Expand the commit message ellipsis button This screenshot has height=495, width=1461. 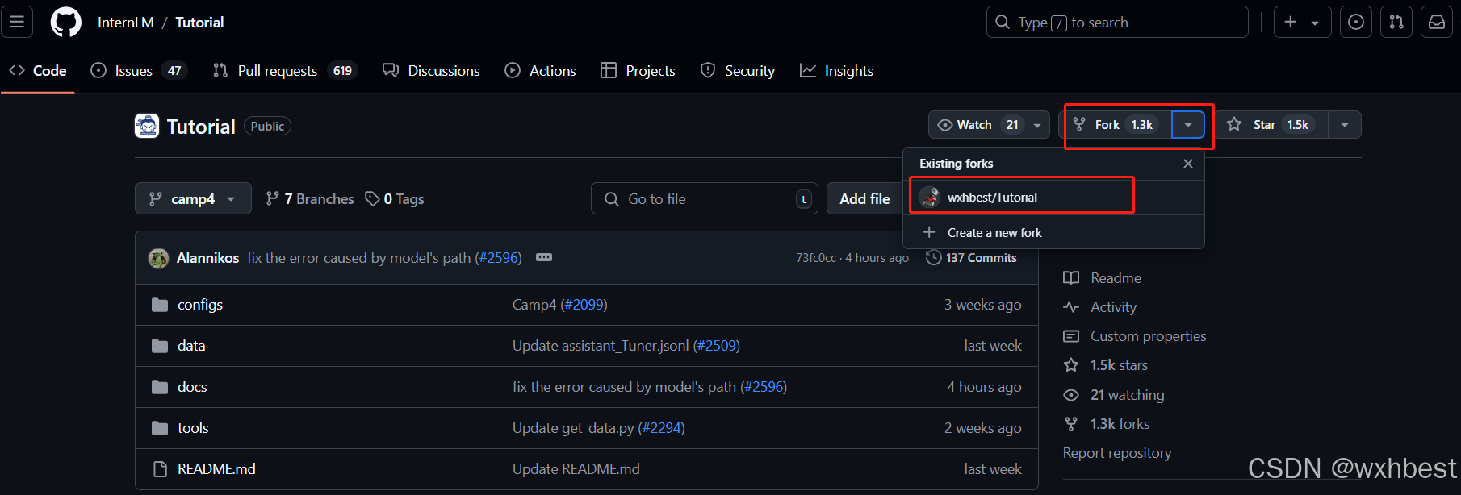point(544,257)
